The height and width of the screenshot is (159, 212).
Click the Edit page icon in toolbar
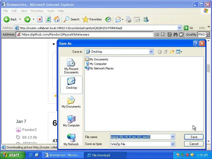(x=137, y=19)
